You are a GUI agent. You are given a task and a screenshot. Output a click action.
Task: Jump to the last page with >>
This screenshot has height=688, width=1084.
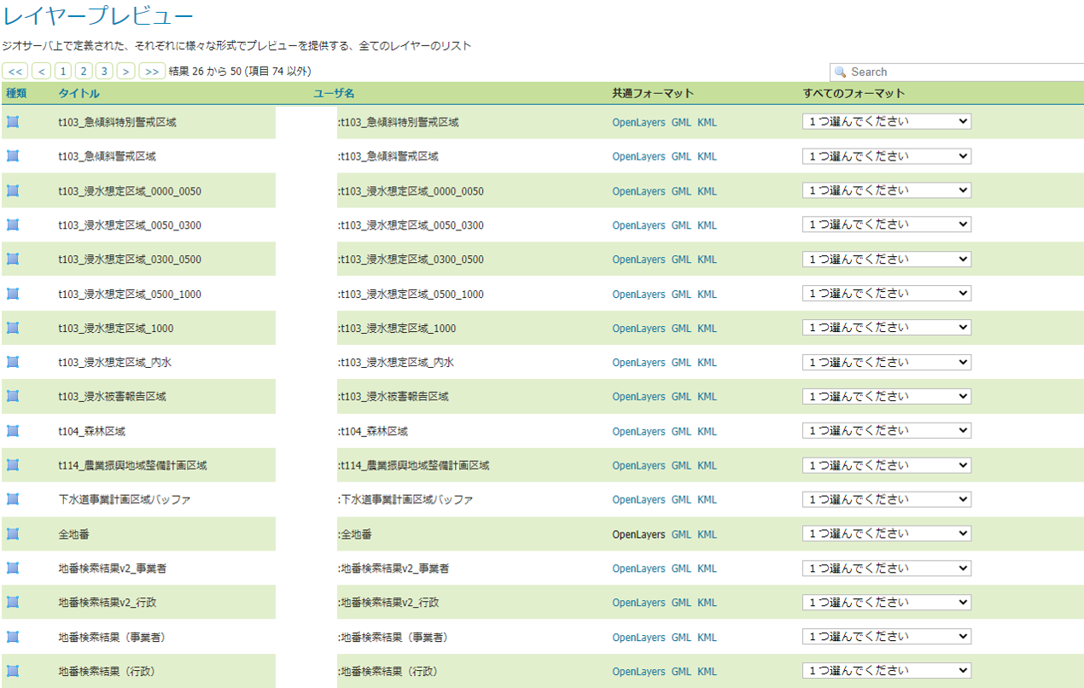(x=152, y=71)
